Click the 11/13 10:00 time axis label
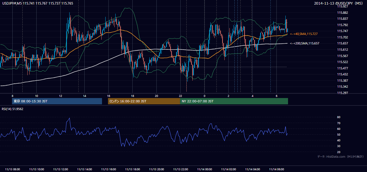 [x=36, y=169]
